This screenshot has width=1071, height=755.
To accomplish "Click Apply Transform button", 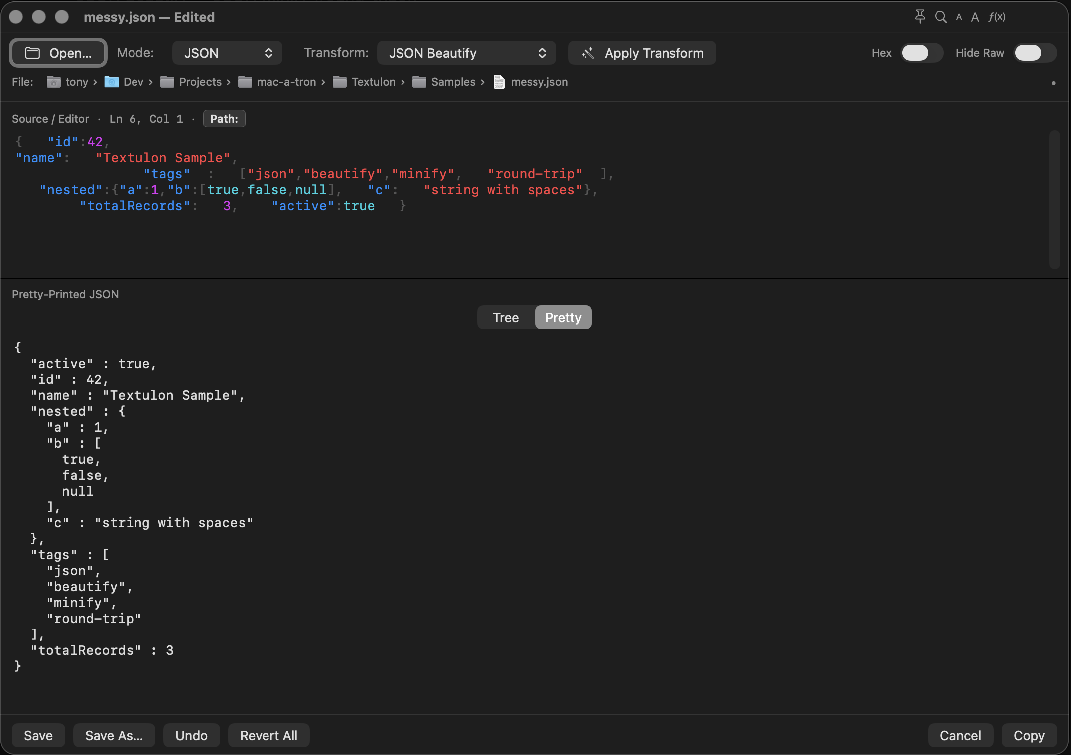I will point(642,53).
